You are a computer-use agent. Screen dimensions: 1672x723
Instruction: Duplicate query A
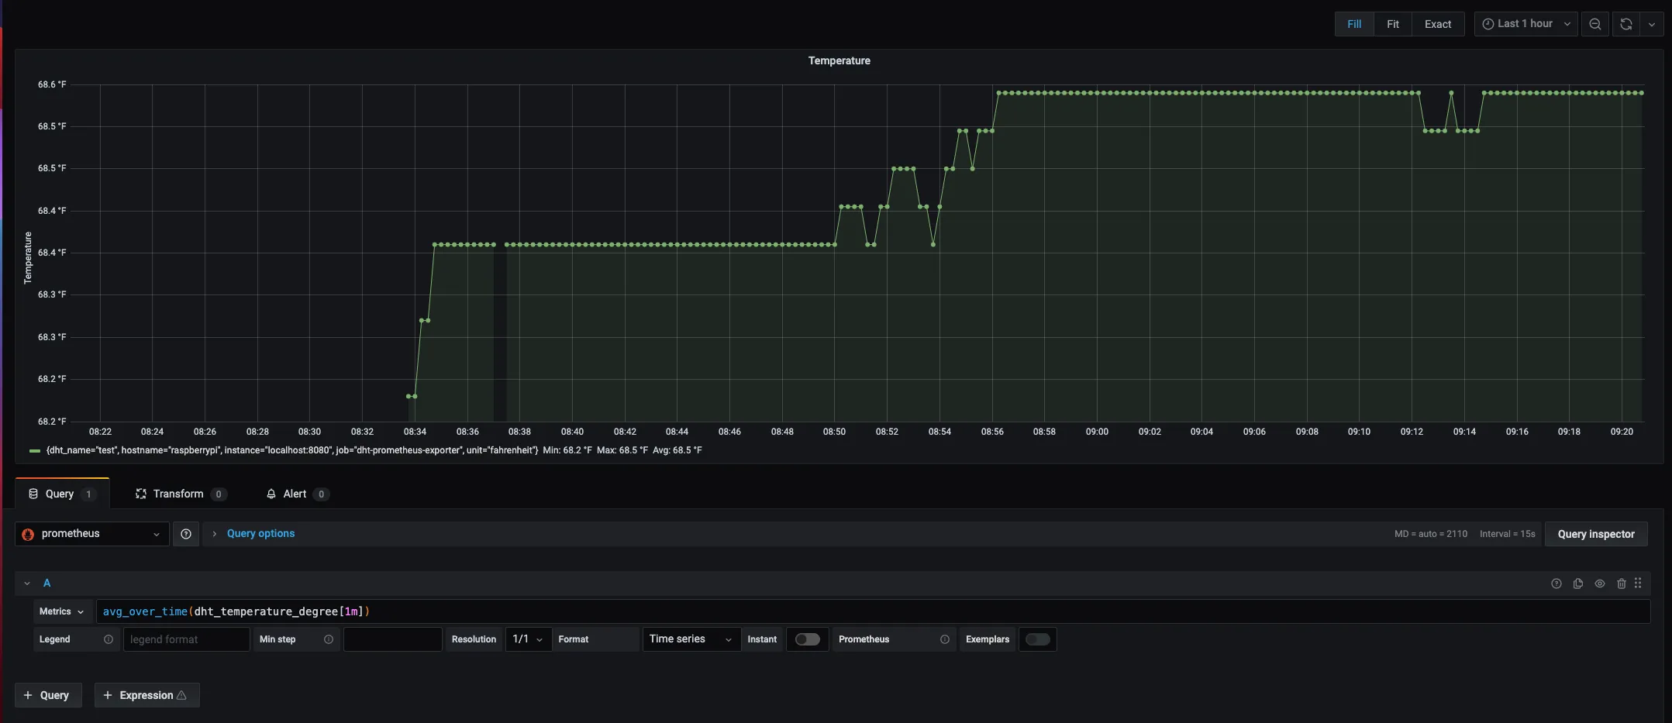click(x=1577, y=584)
